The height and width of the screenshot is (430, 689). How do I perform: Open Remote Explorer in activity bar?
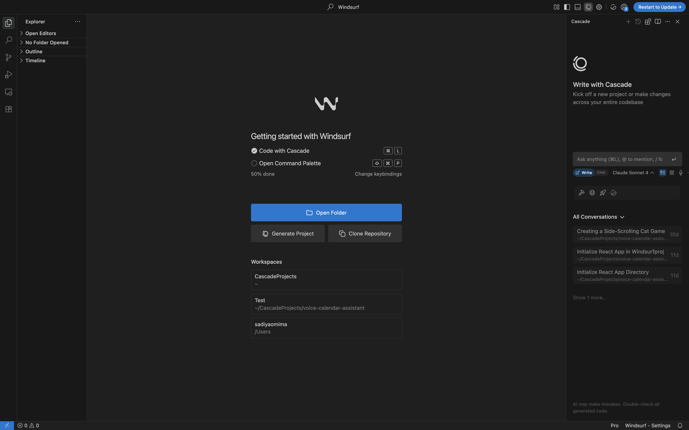[9, 92]
